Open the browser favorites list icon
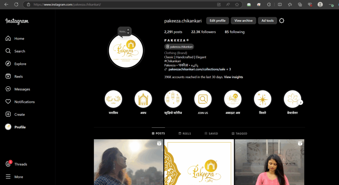Image resolution: width=339 pixels, height=185 pixels. tap(290, 5)
